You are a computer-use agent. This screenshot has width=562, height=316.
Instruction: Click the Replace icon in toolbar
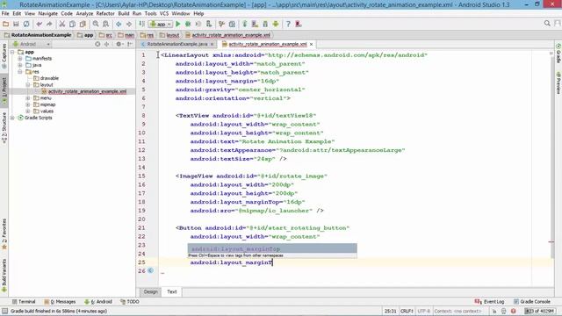click(x=105, y=24)
